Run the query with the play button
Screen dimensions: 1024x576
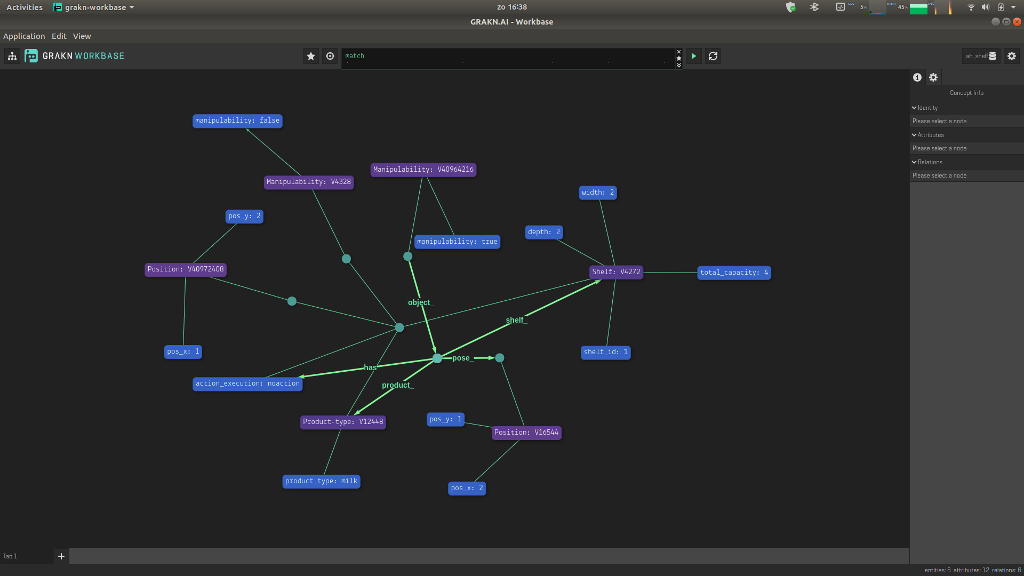693,56
